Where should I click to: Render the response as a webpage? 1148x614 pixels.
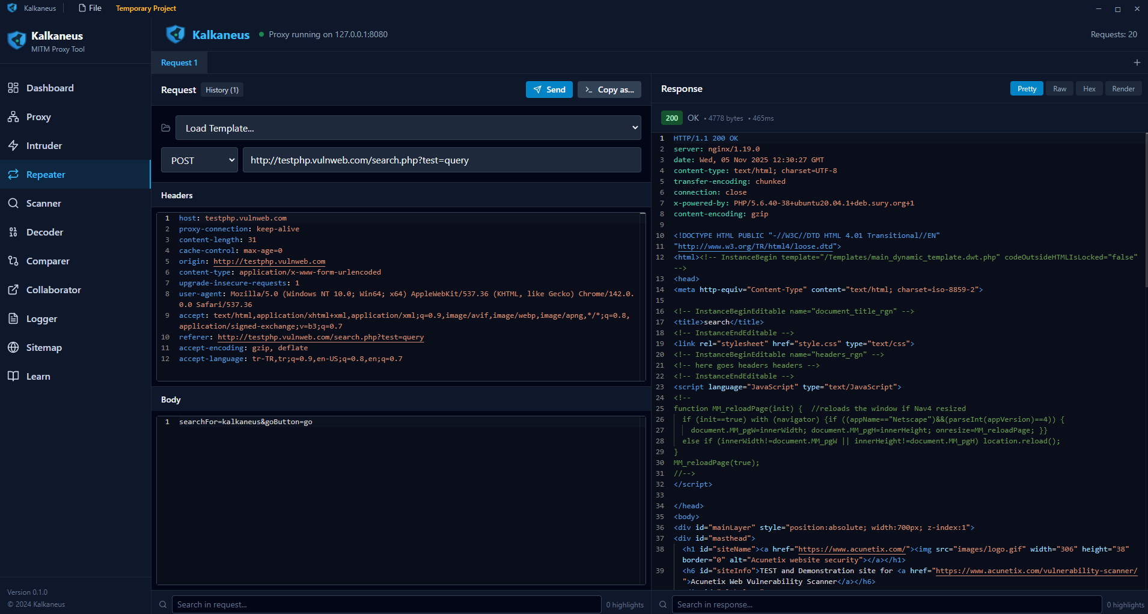1123,88
